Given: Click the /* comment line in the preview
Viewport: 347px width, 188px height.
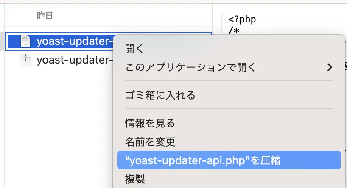Looking at the screenshot, I should point(234,31).
